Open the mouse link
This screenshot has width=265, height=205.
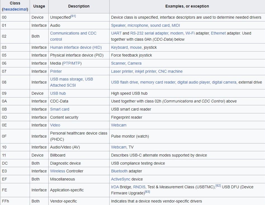point(136,48)
